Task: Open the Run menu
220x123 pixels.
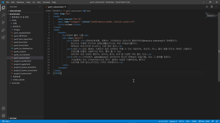Action: coord(39,2)
